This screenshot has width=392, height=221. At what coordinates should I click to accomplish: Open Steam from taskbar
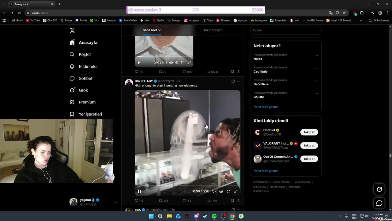(205, 216)
